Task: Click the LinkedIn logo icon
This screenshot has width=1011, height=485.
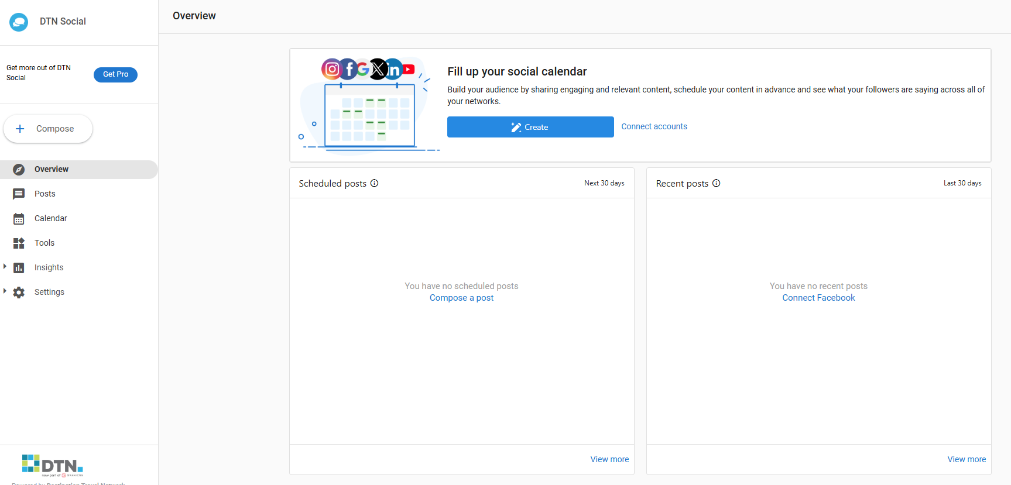Action: (394, 70)
